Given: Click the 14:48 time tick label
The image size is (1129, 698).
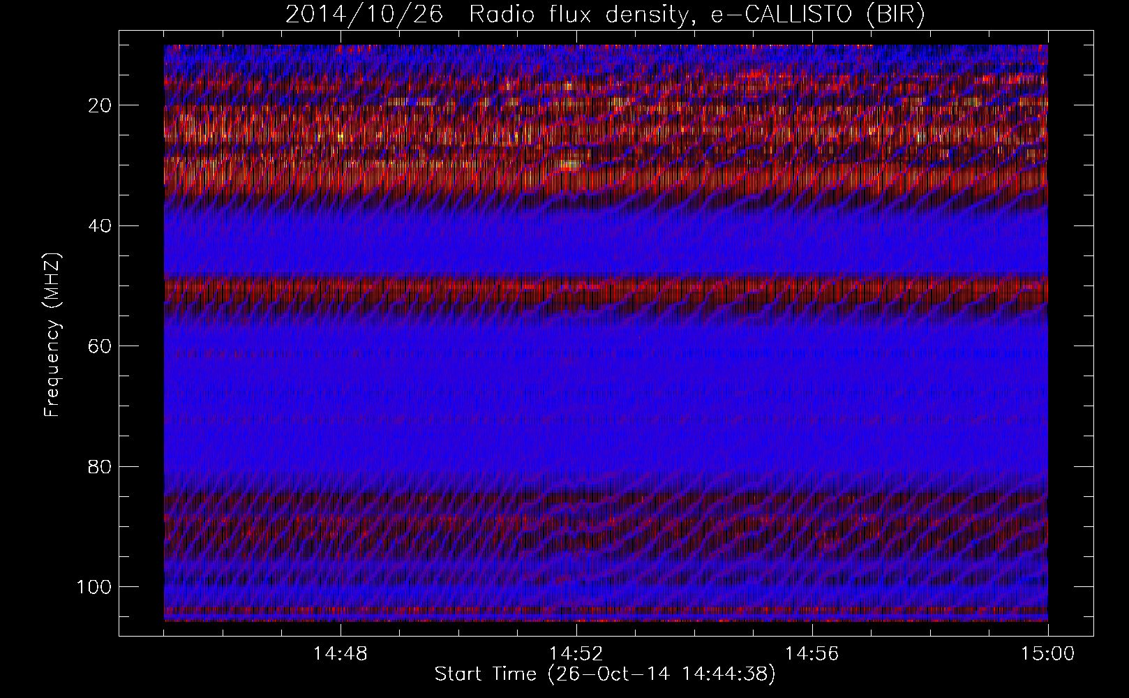Looking at the screenshot, I should 341,654.
